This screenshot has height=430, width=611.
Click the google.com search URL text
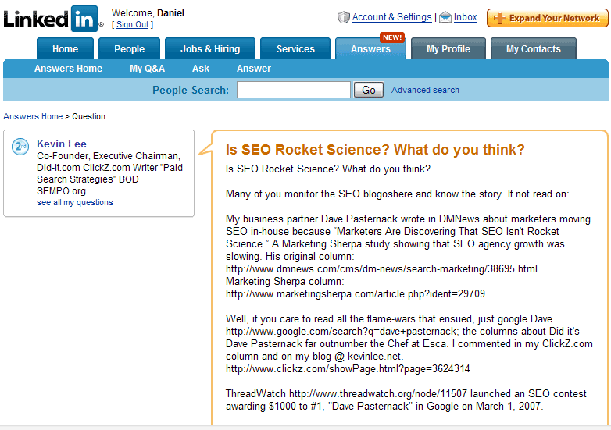[341, 331]
